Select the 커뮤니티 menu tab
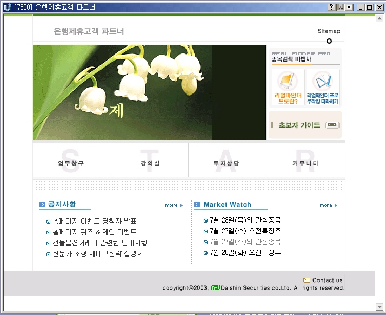Screen dimensions: 386x315 [x=305, y=163]
